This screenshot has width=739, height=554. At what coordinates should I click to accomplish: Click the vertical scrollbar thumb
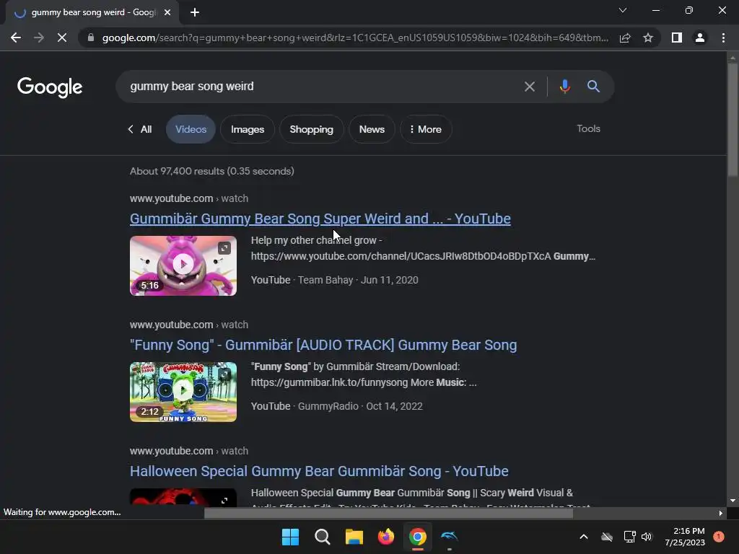point(733,119)
